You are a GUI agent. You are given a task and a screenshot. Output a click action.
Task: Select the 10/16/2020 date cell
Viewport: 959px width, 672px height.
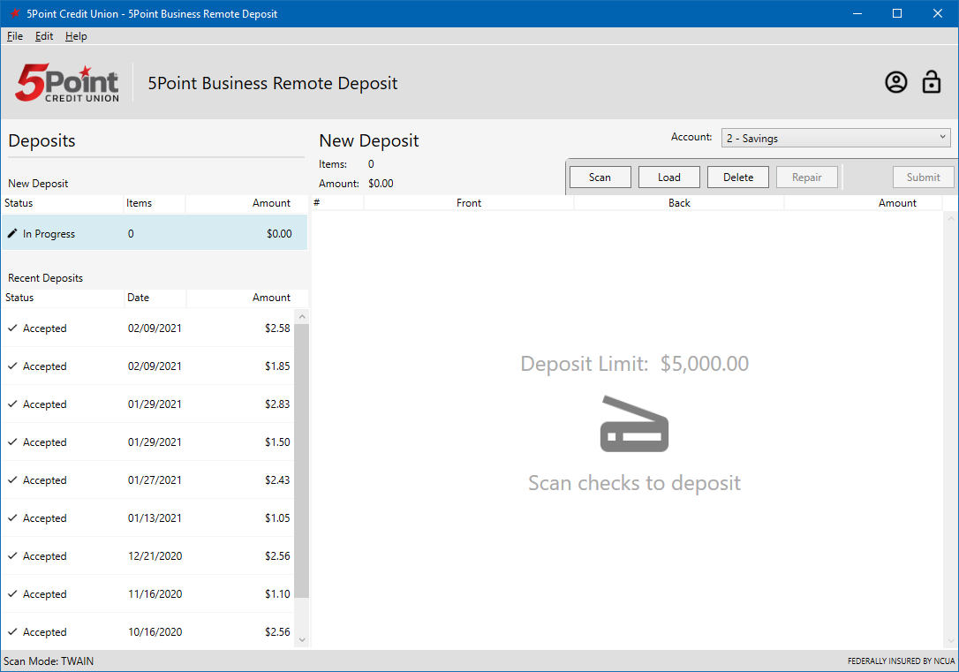[155, 631]
